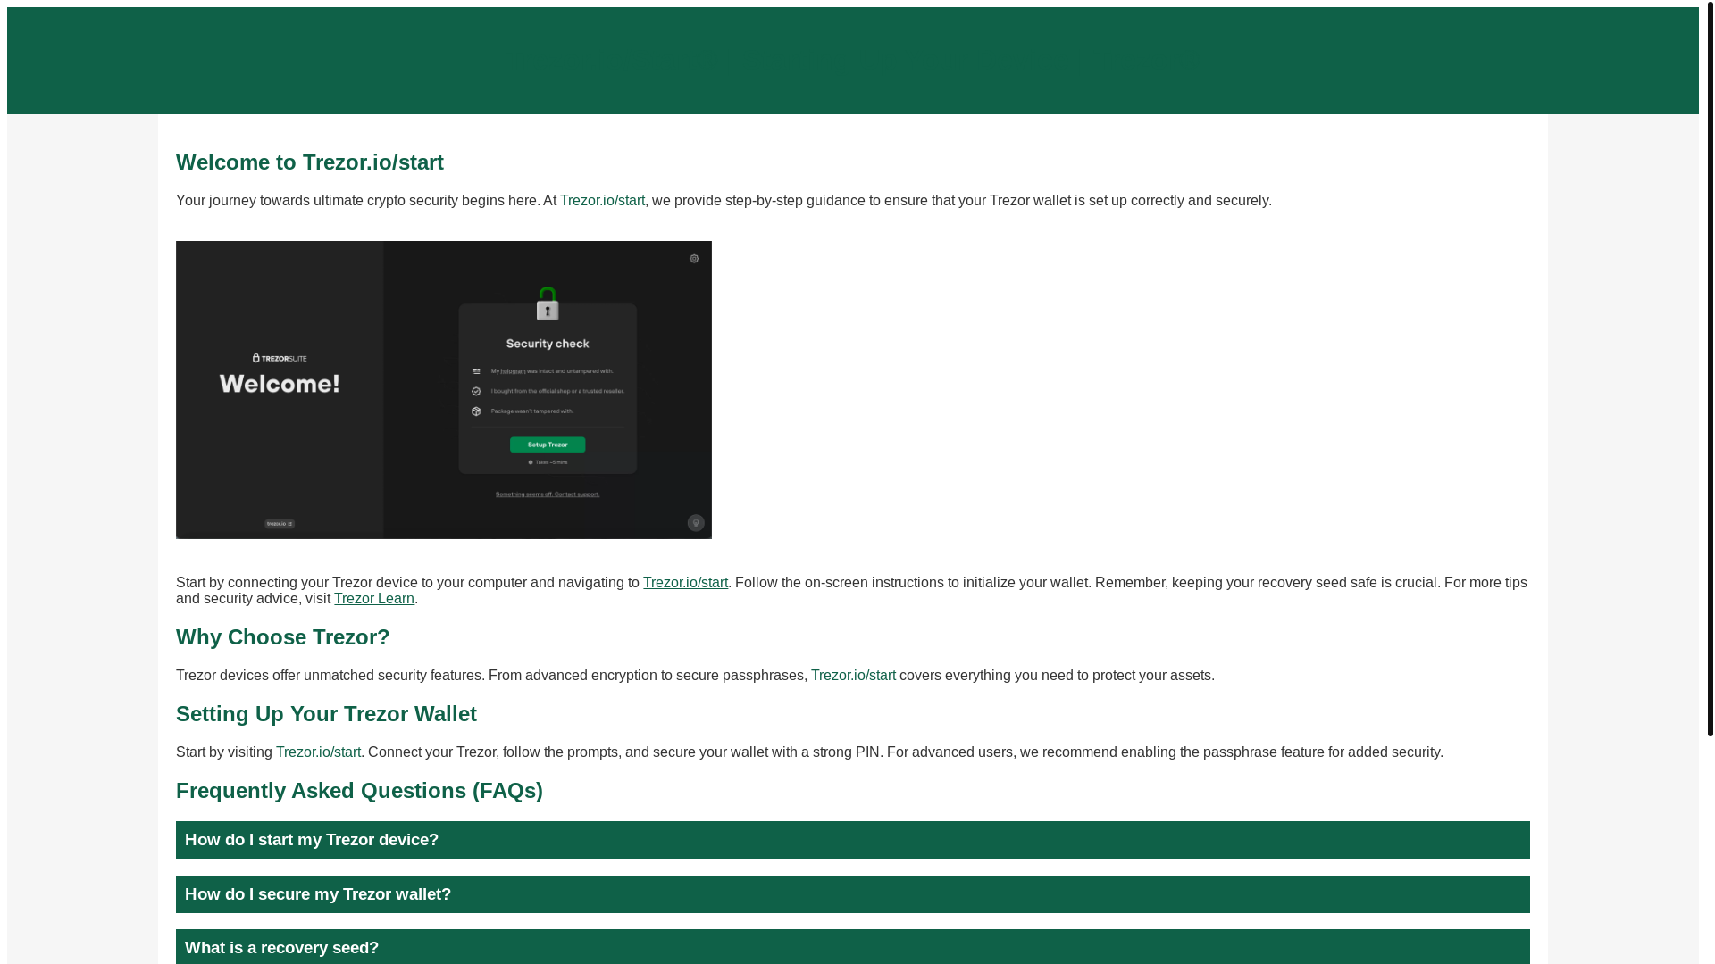Click the trezor.io badge in image's left panel
Viewport: 1715px width, 964px height.
280,524
